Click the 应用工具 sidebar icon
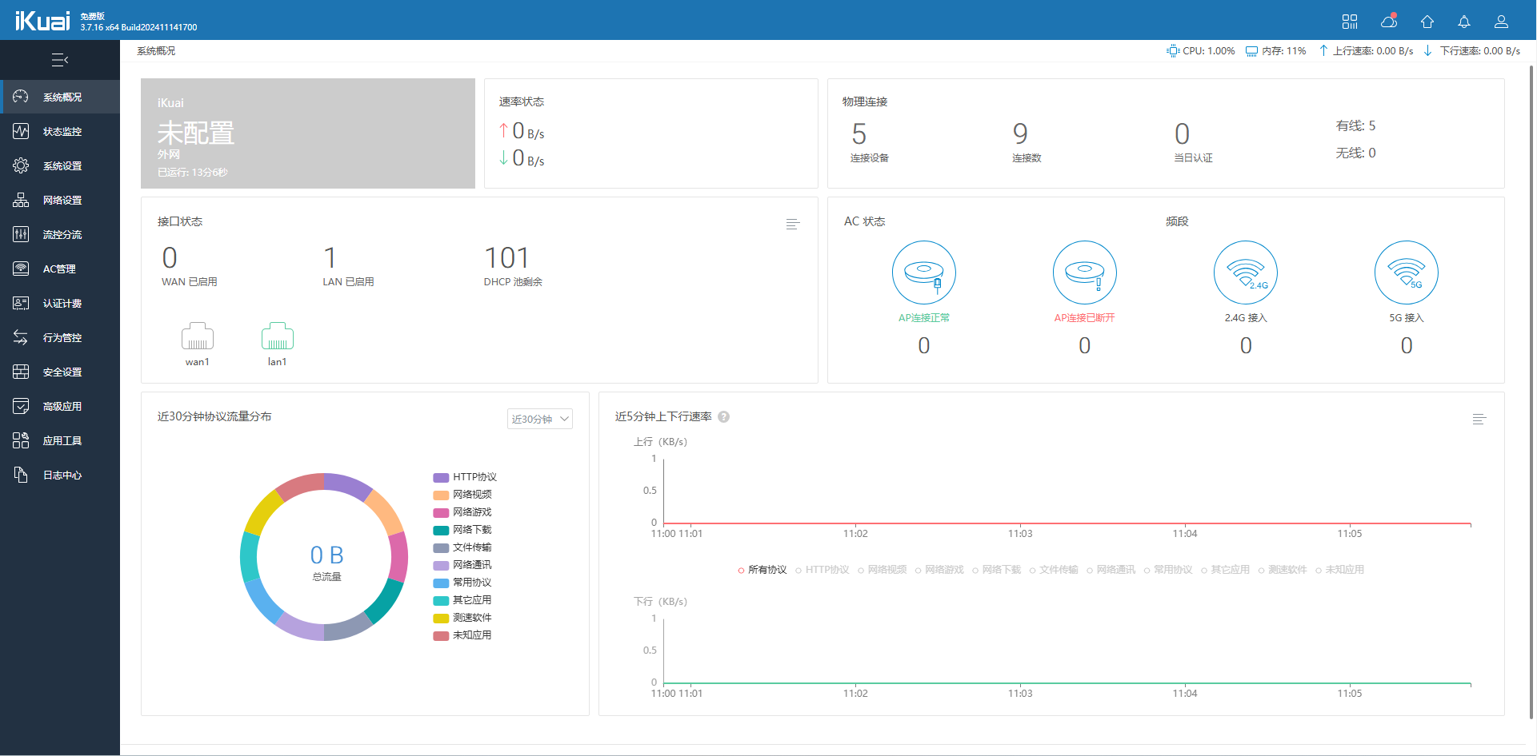 [21, 440]
